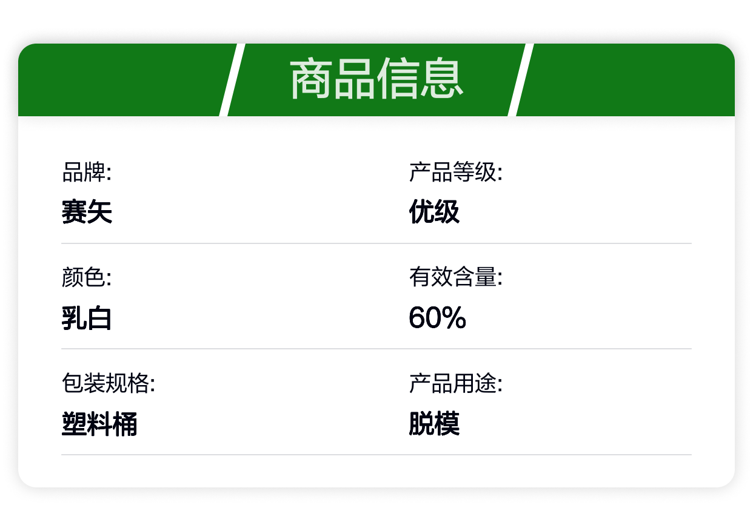Select the 包装规格: label
Viewport: 753px width, 531px height.
(109, 384)
